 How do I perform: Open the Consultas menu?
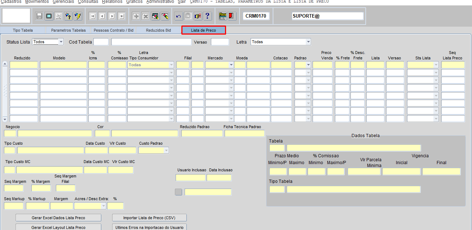[88, 2]
